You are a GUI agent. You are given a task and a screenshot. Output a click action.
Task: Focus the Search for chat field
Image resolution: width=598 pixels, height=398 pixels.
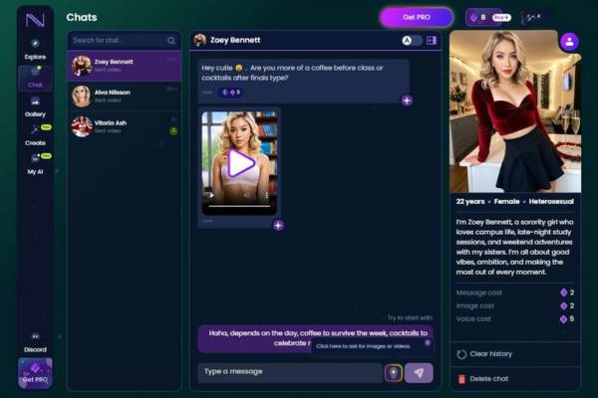(124, 40)
